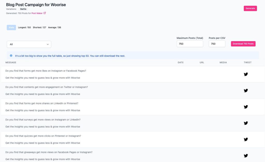Tweet the 'contents get more engagement' post
Screen dimensions: 265x162
point(246,91)
